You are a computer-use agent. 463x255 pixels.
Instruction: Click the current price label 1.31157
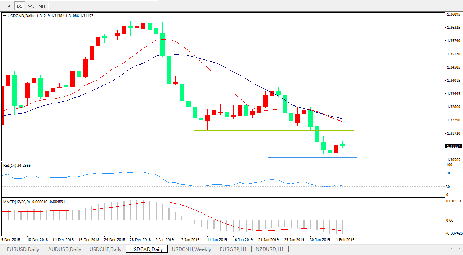pos(454,146)
